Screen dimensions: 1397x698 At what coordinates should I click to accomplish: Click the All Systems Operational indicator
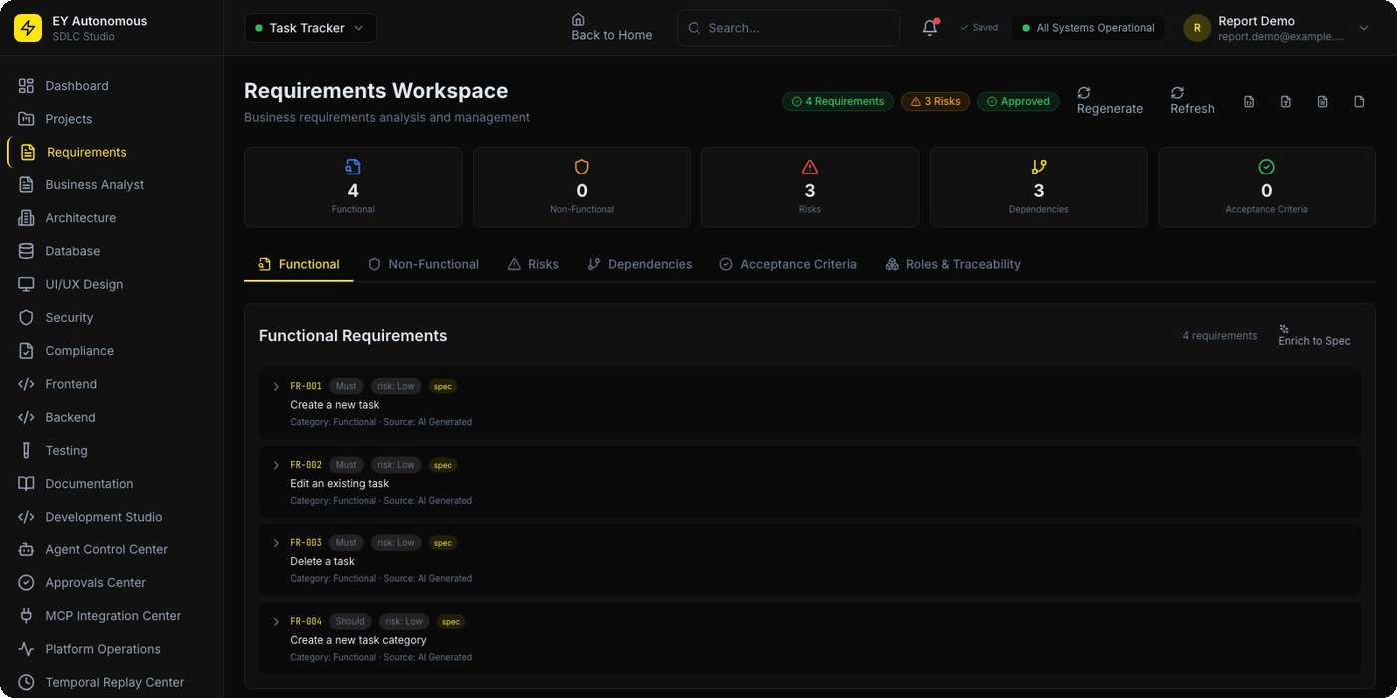pos(1088,28)
